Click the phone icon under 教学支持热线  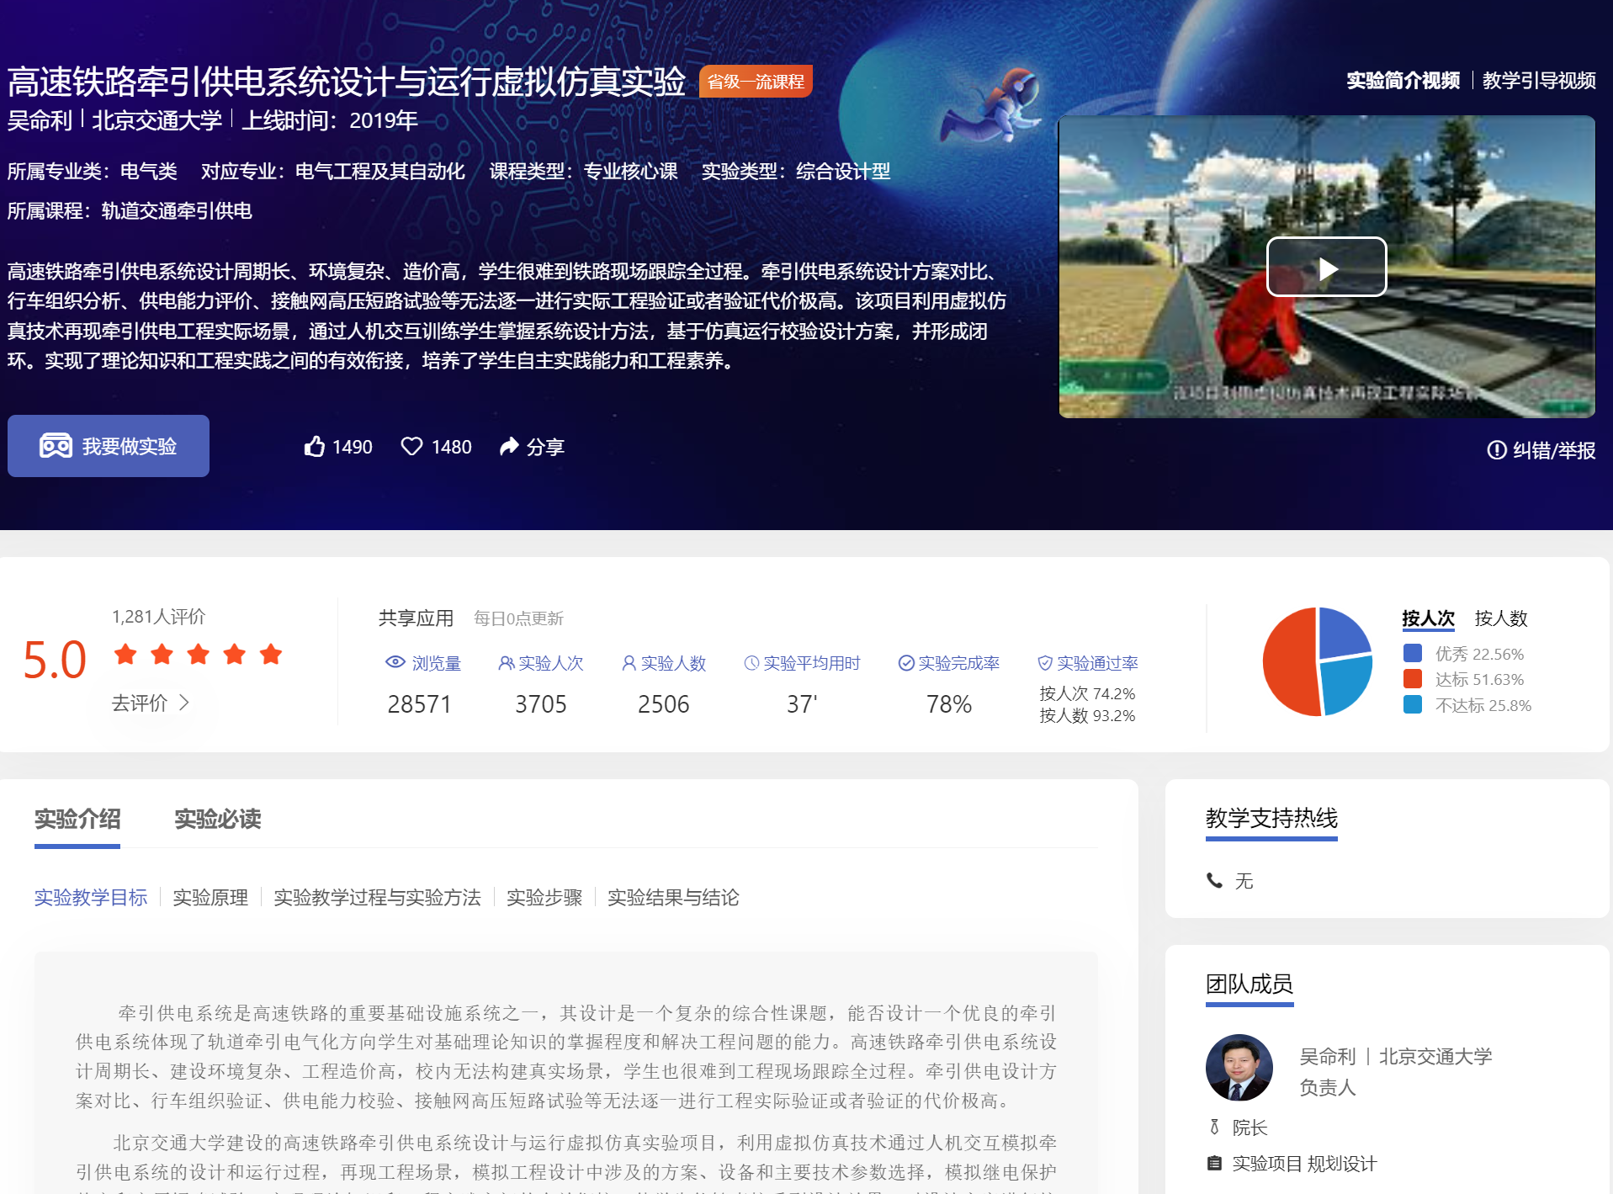coord(1214,881)
